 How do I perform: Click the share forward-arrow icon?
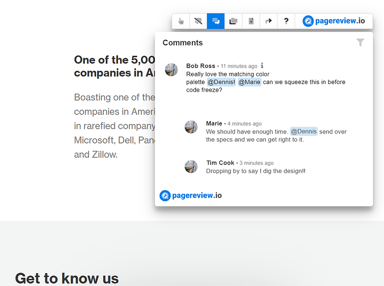click(x=268, y=21)
